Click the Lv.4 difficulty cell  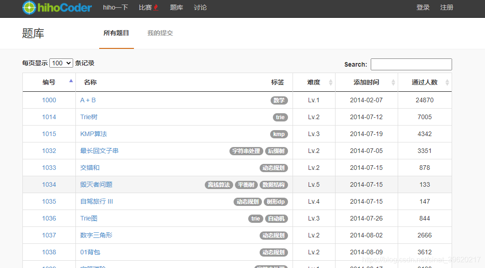click(x=314, y=201)
